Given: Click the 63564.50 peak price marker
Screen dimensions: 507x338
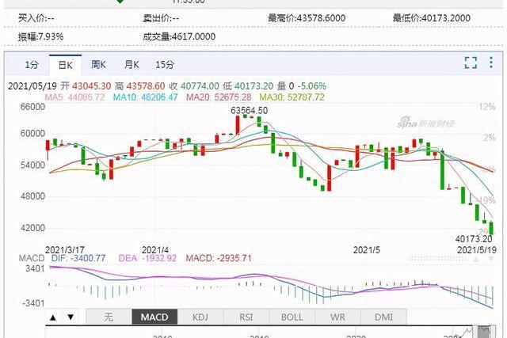Looking at the screenshot, I should (249, 110).
